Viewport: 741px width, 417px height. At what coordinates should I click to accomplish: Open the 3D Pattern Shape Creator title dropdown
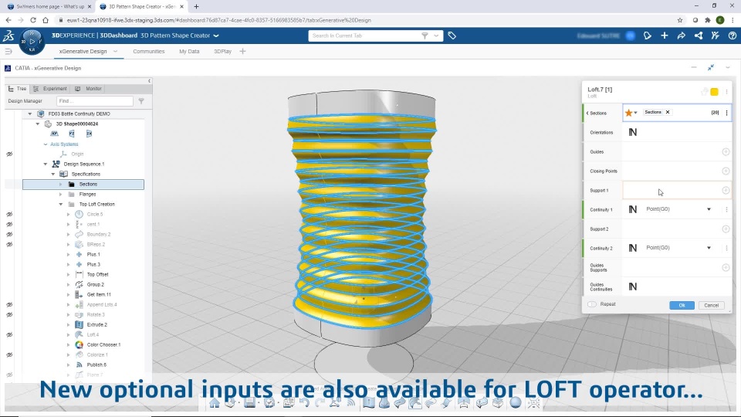coord(216,36)
